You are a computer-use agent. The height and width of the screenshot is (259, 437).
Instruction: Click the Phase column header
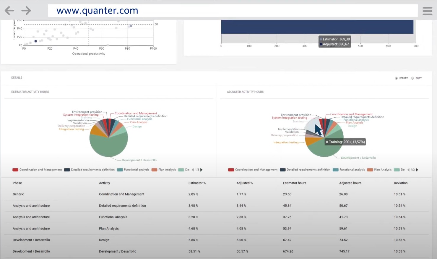coord(17,183)
